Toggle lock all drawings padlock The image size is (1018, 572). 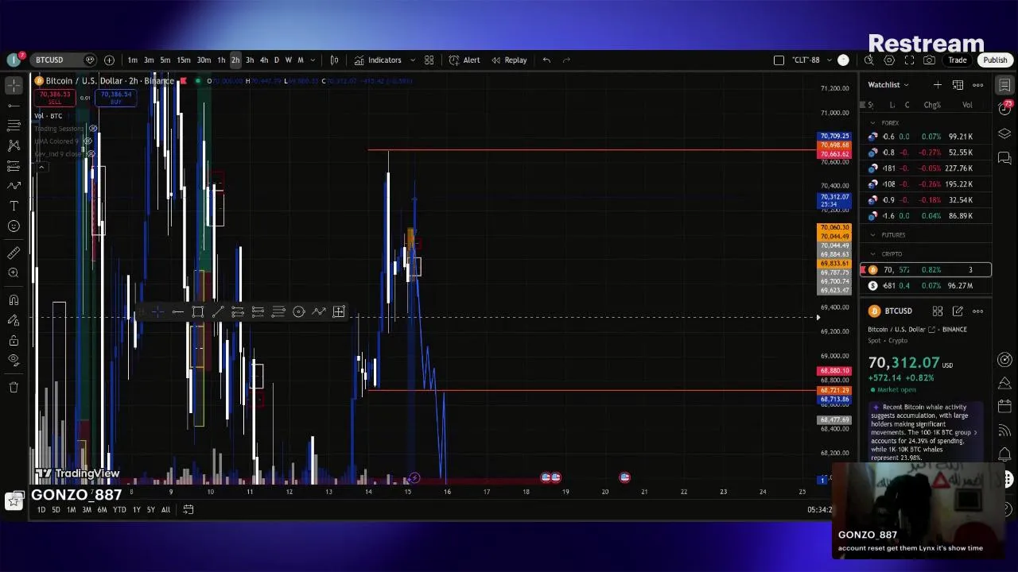[x=14, y=341]
